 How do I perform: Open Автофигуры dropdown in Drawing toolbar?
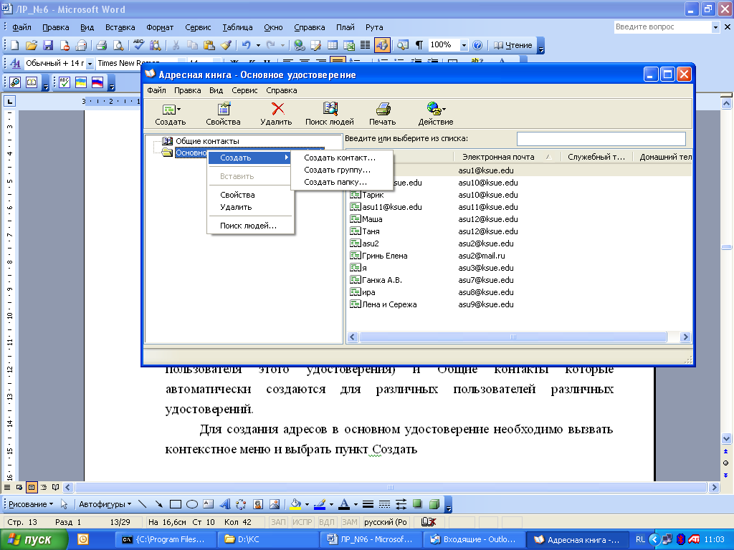tap(105, 504)
